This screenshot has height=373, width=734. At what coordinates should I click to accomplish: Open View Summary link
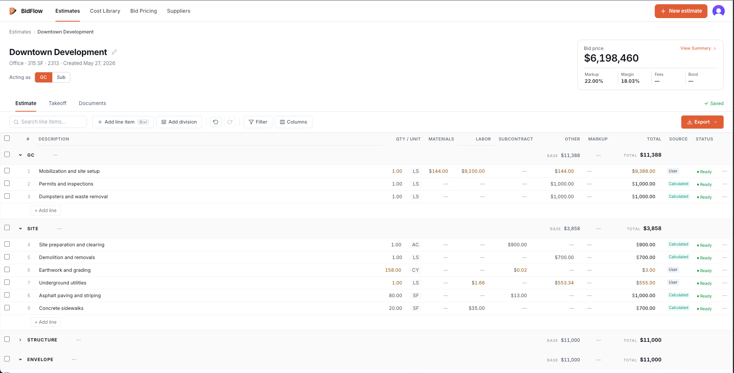(698, 49)
